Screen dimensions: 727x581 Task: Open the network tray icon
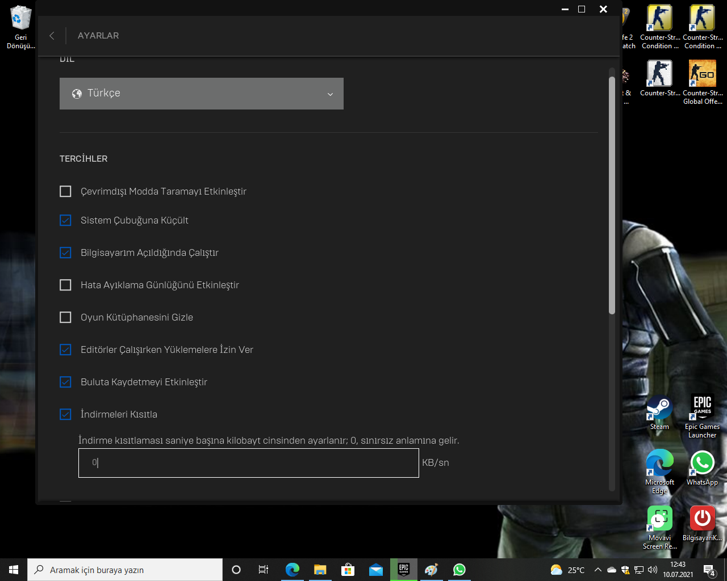pos(639,570)
